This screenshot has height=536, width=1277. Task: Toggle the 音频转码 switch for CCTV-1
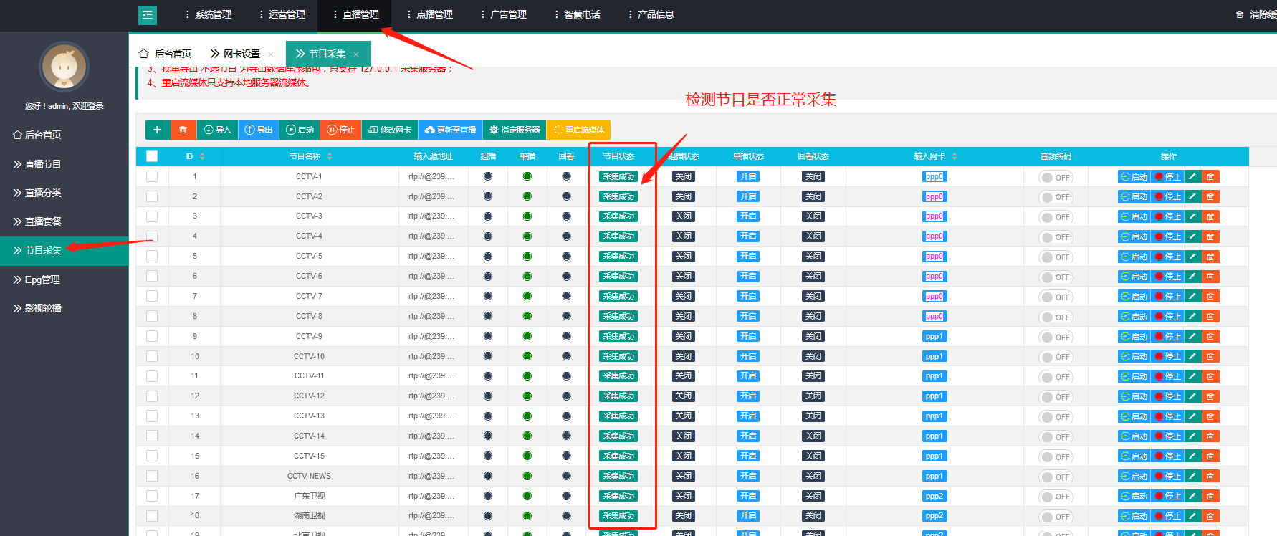point(1055,178)
